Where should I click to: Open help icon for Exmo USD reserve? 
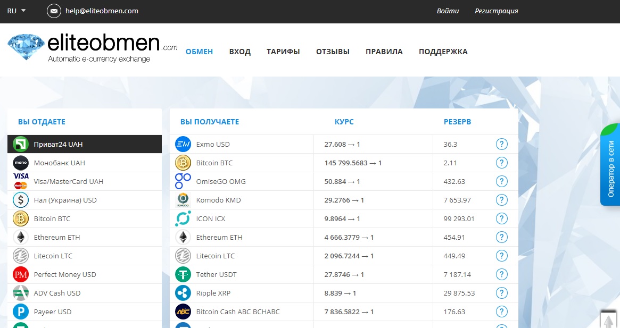coord(501,144)
